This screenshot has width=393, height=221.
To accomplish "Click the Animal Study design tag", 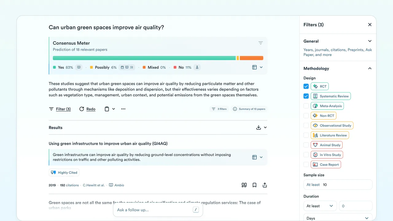I will pyautogui.click(x=327, y=145).
